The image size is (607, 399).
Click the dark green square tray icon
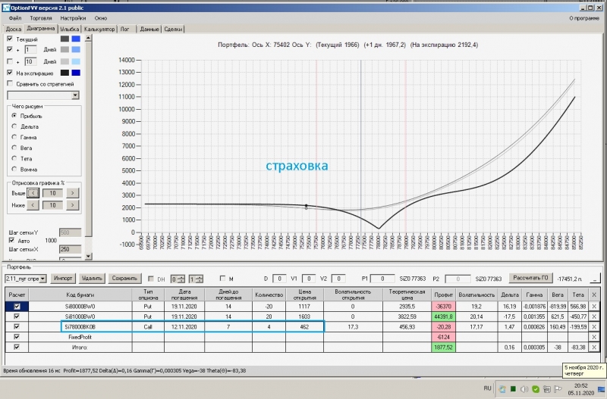pyautogui.click(x=513, y=388)
